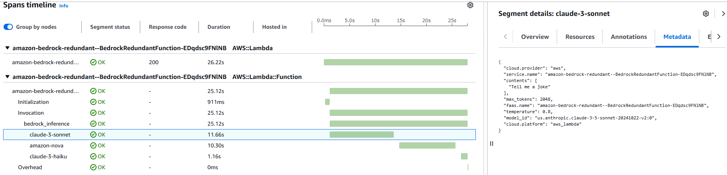
Task: Click the OK status icon for Overhead
Action: pos(93,167)
